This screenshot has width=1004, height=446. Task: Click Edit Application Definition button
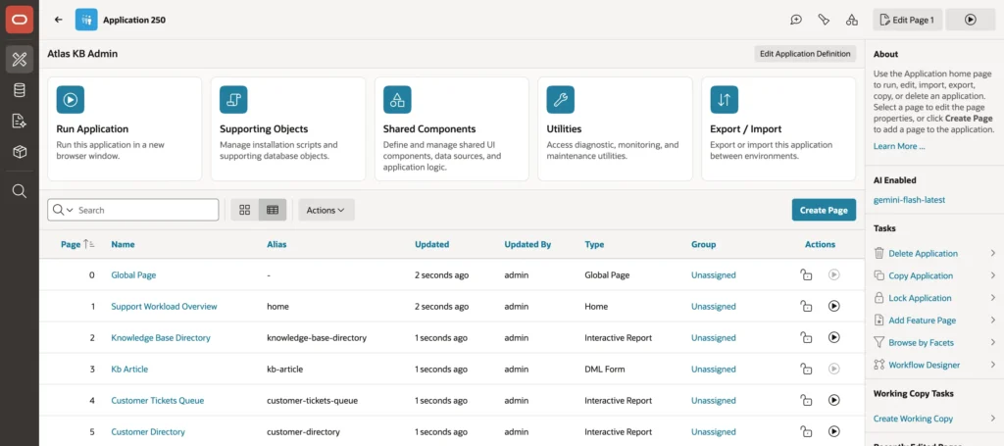coord(805,54)
